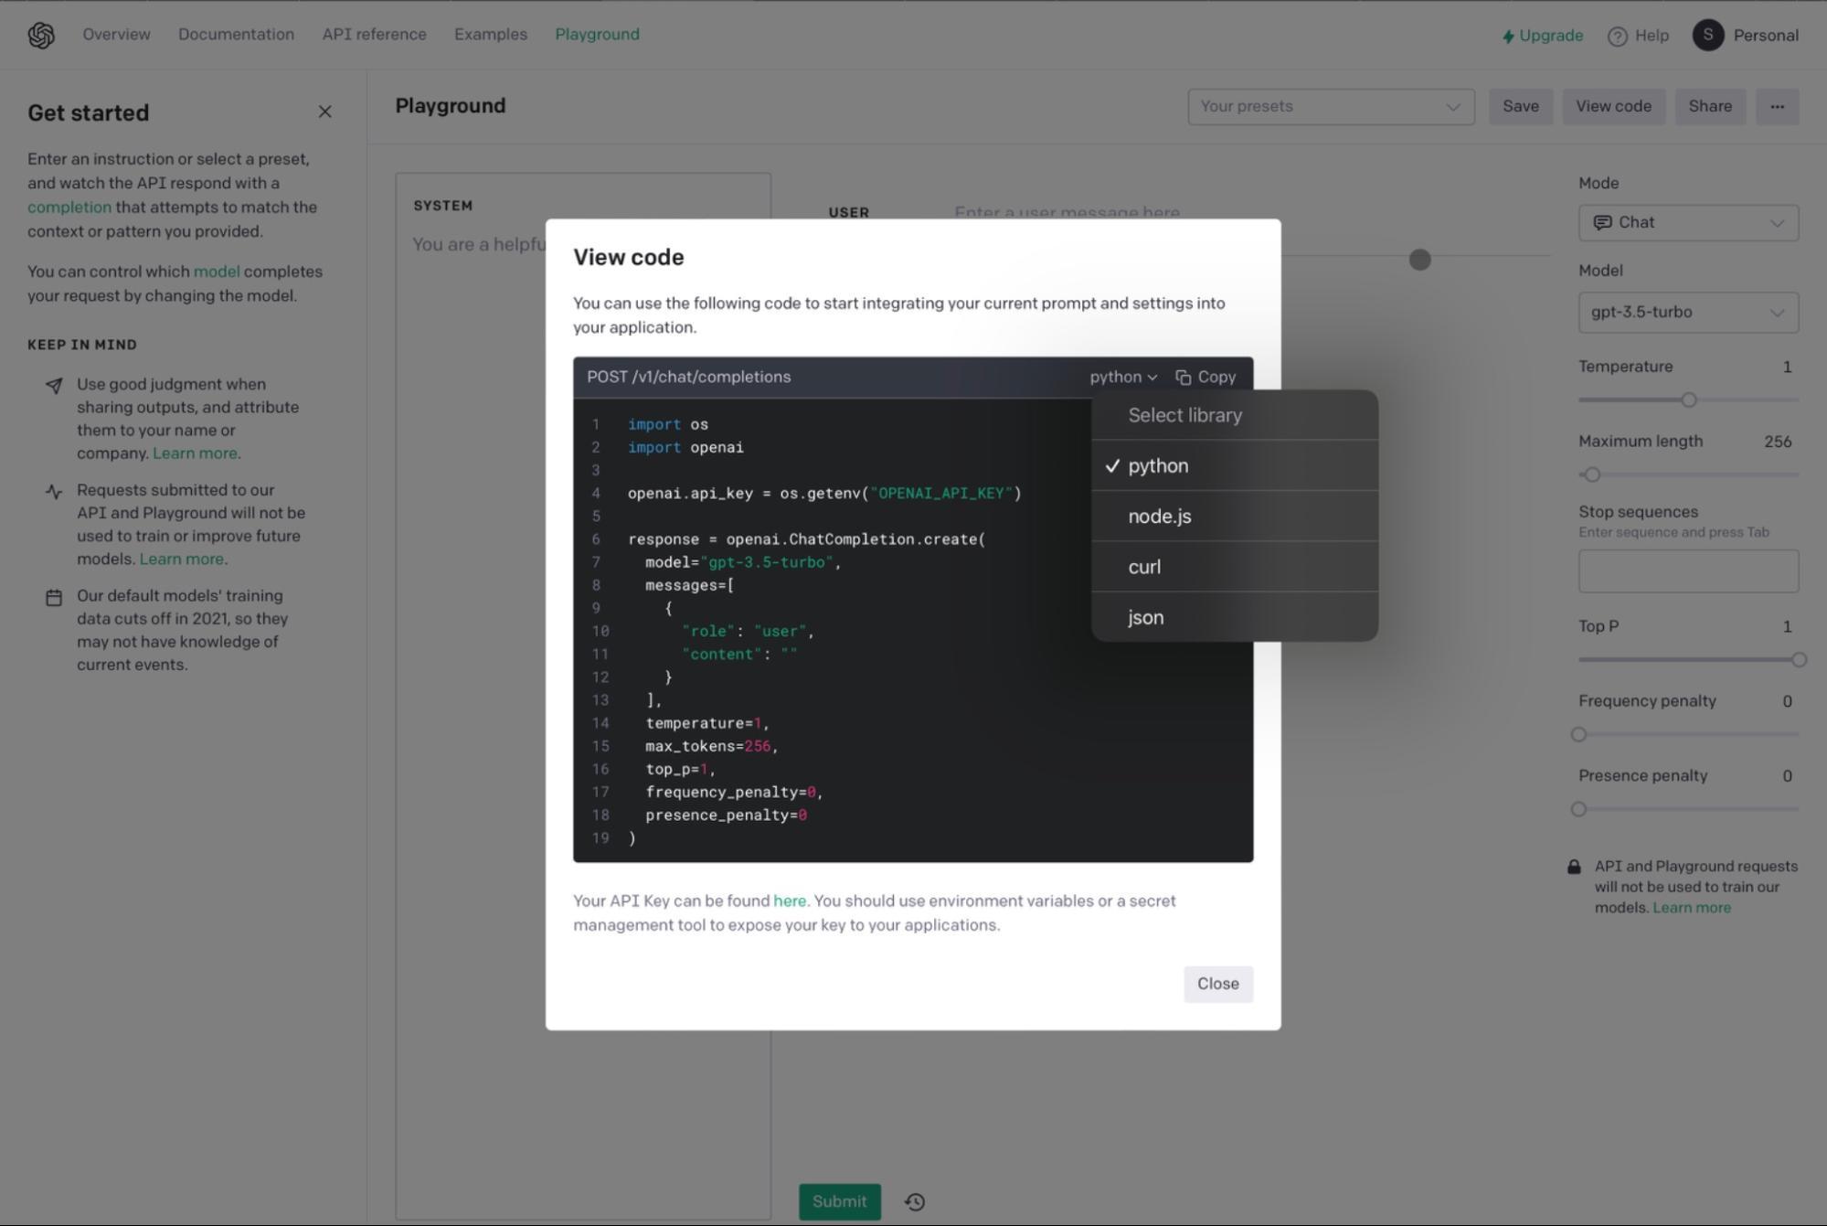Click the 'model' link in Get started
This screenshot has height=1226, width=1827.
click(x=217, y=272)
